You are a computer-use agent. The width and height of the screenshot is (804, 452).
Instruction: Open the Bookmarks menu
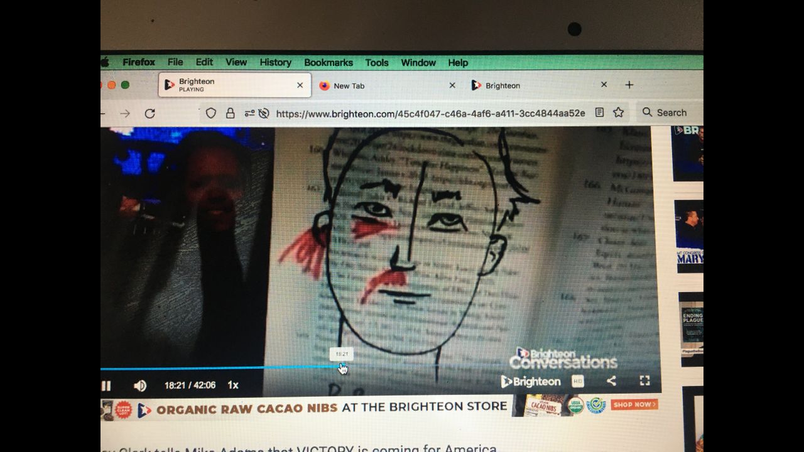[328, 62]
